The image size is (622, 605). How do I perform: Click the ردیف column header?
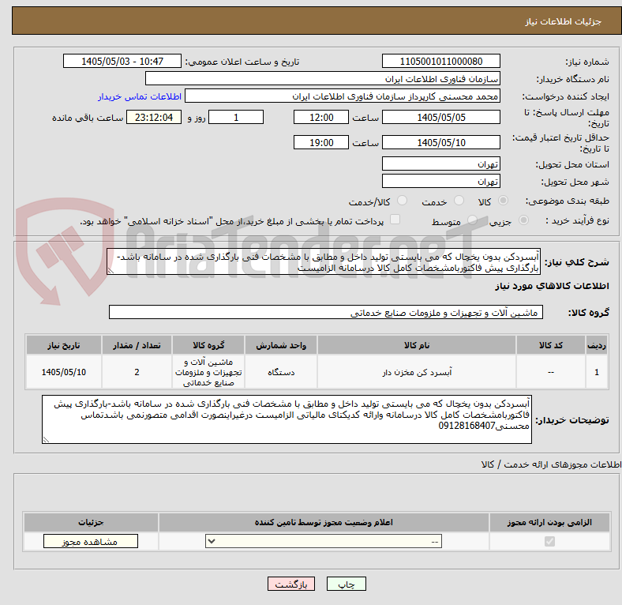click(x=596, y=345)
